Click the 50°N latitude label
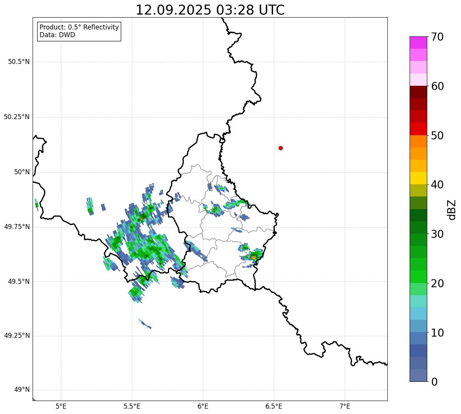461x414 pixels. (22, 172)
